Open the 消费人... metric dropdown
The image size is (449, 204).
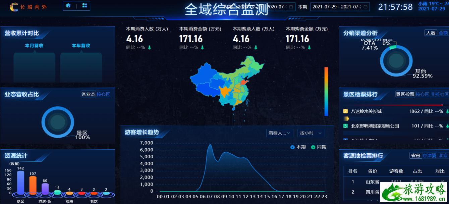point(280,133)
